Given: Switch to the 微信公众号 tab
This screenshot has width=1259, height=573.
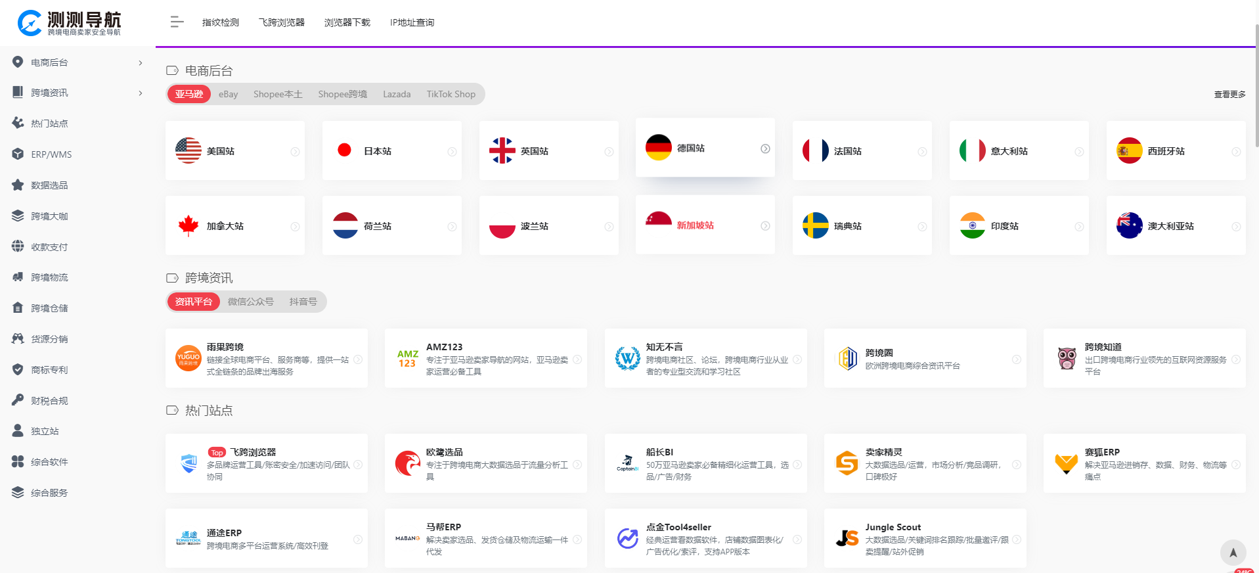Looking at the screenshot, I should 251,302.
